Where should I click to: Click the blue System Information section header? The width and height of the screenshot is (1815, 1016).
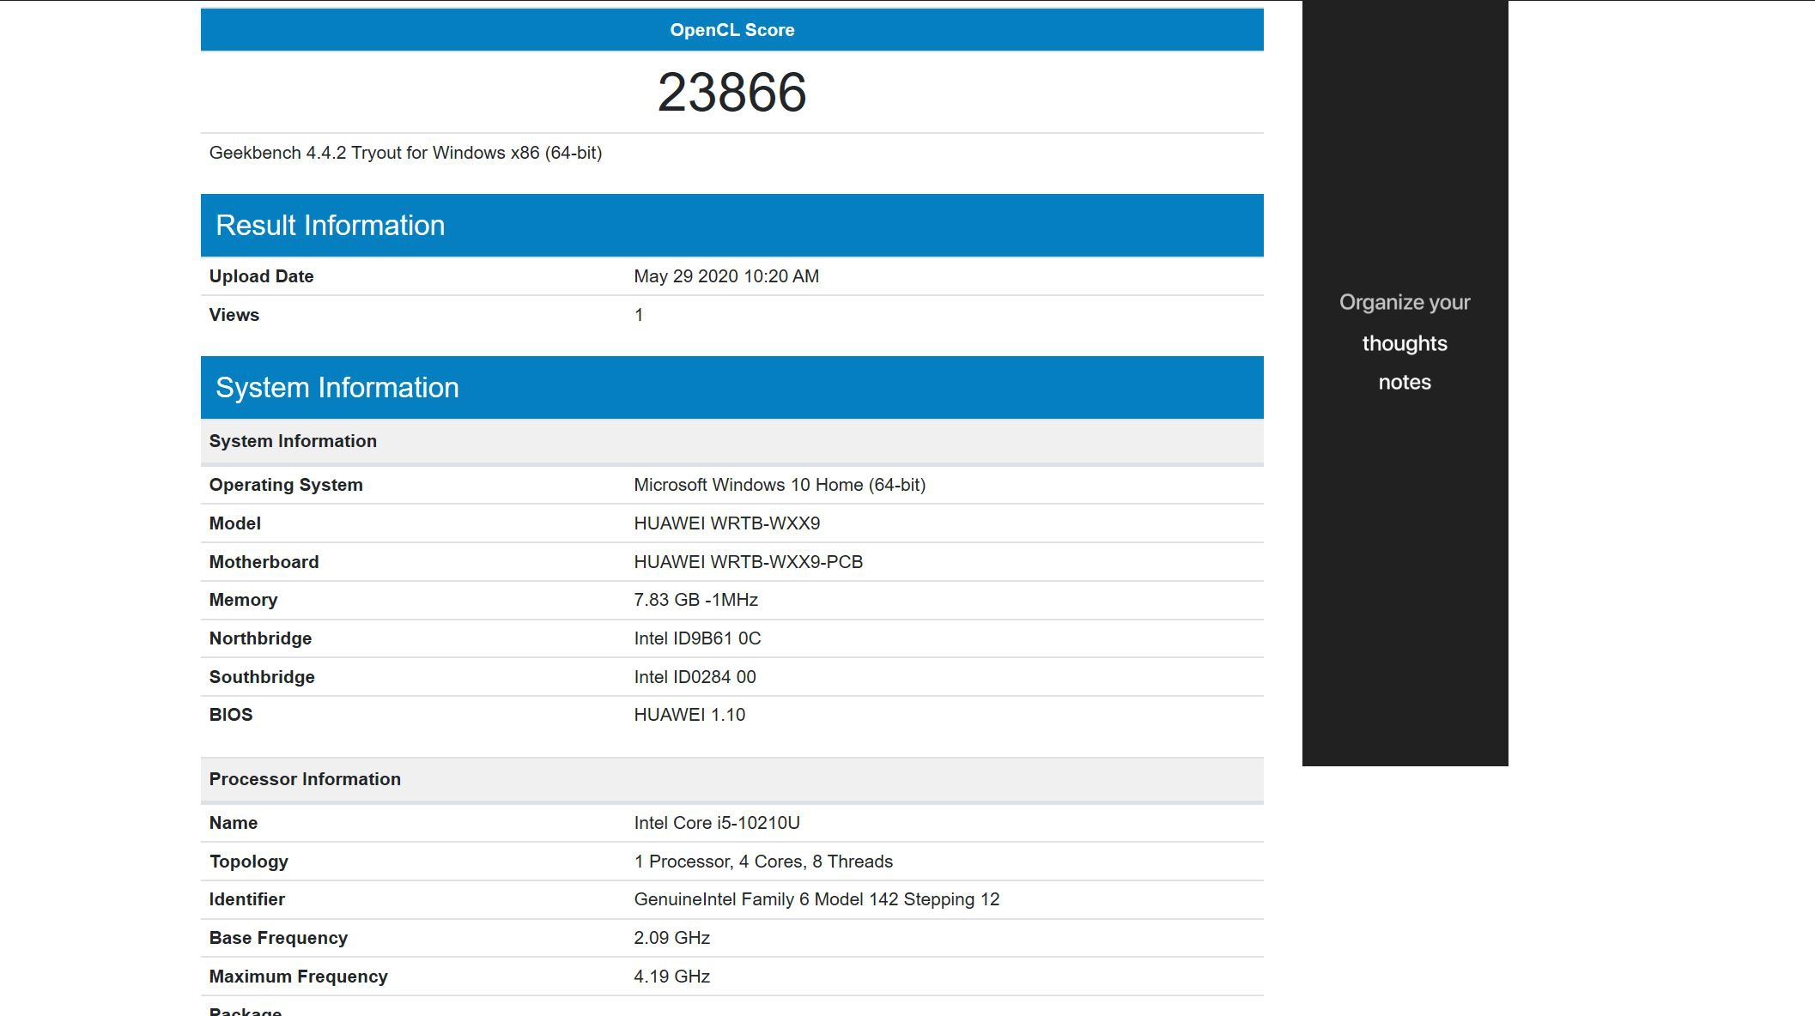point(731,387)
